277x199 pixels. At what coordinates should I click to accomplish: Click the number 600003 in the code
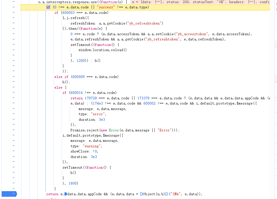(x=69, y=13)
